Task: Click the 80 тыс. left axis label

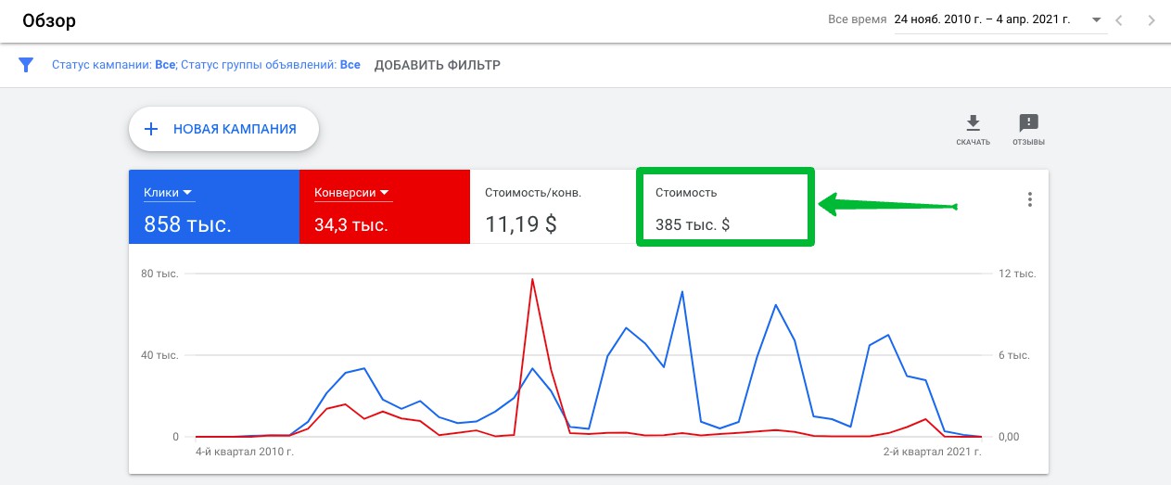Action: click(x=160, y=274)
